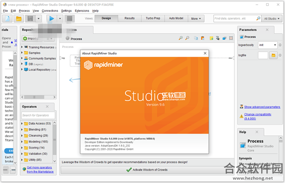Close the About RapidMiner Studio dialog
The width and height of the screenshot is (285, 183).
coord(205,53)
